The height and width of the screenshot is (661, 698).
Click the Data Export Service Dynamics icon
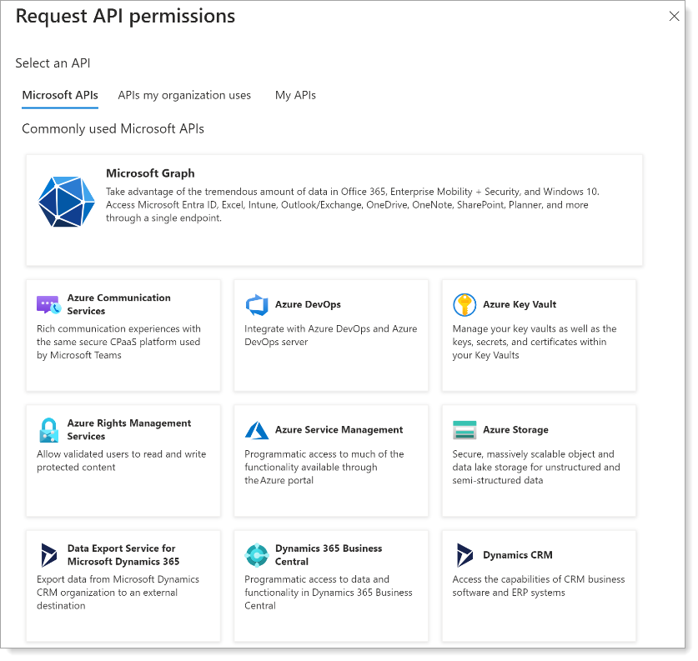[49, 555]
